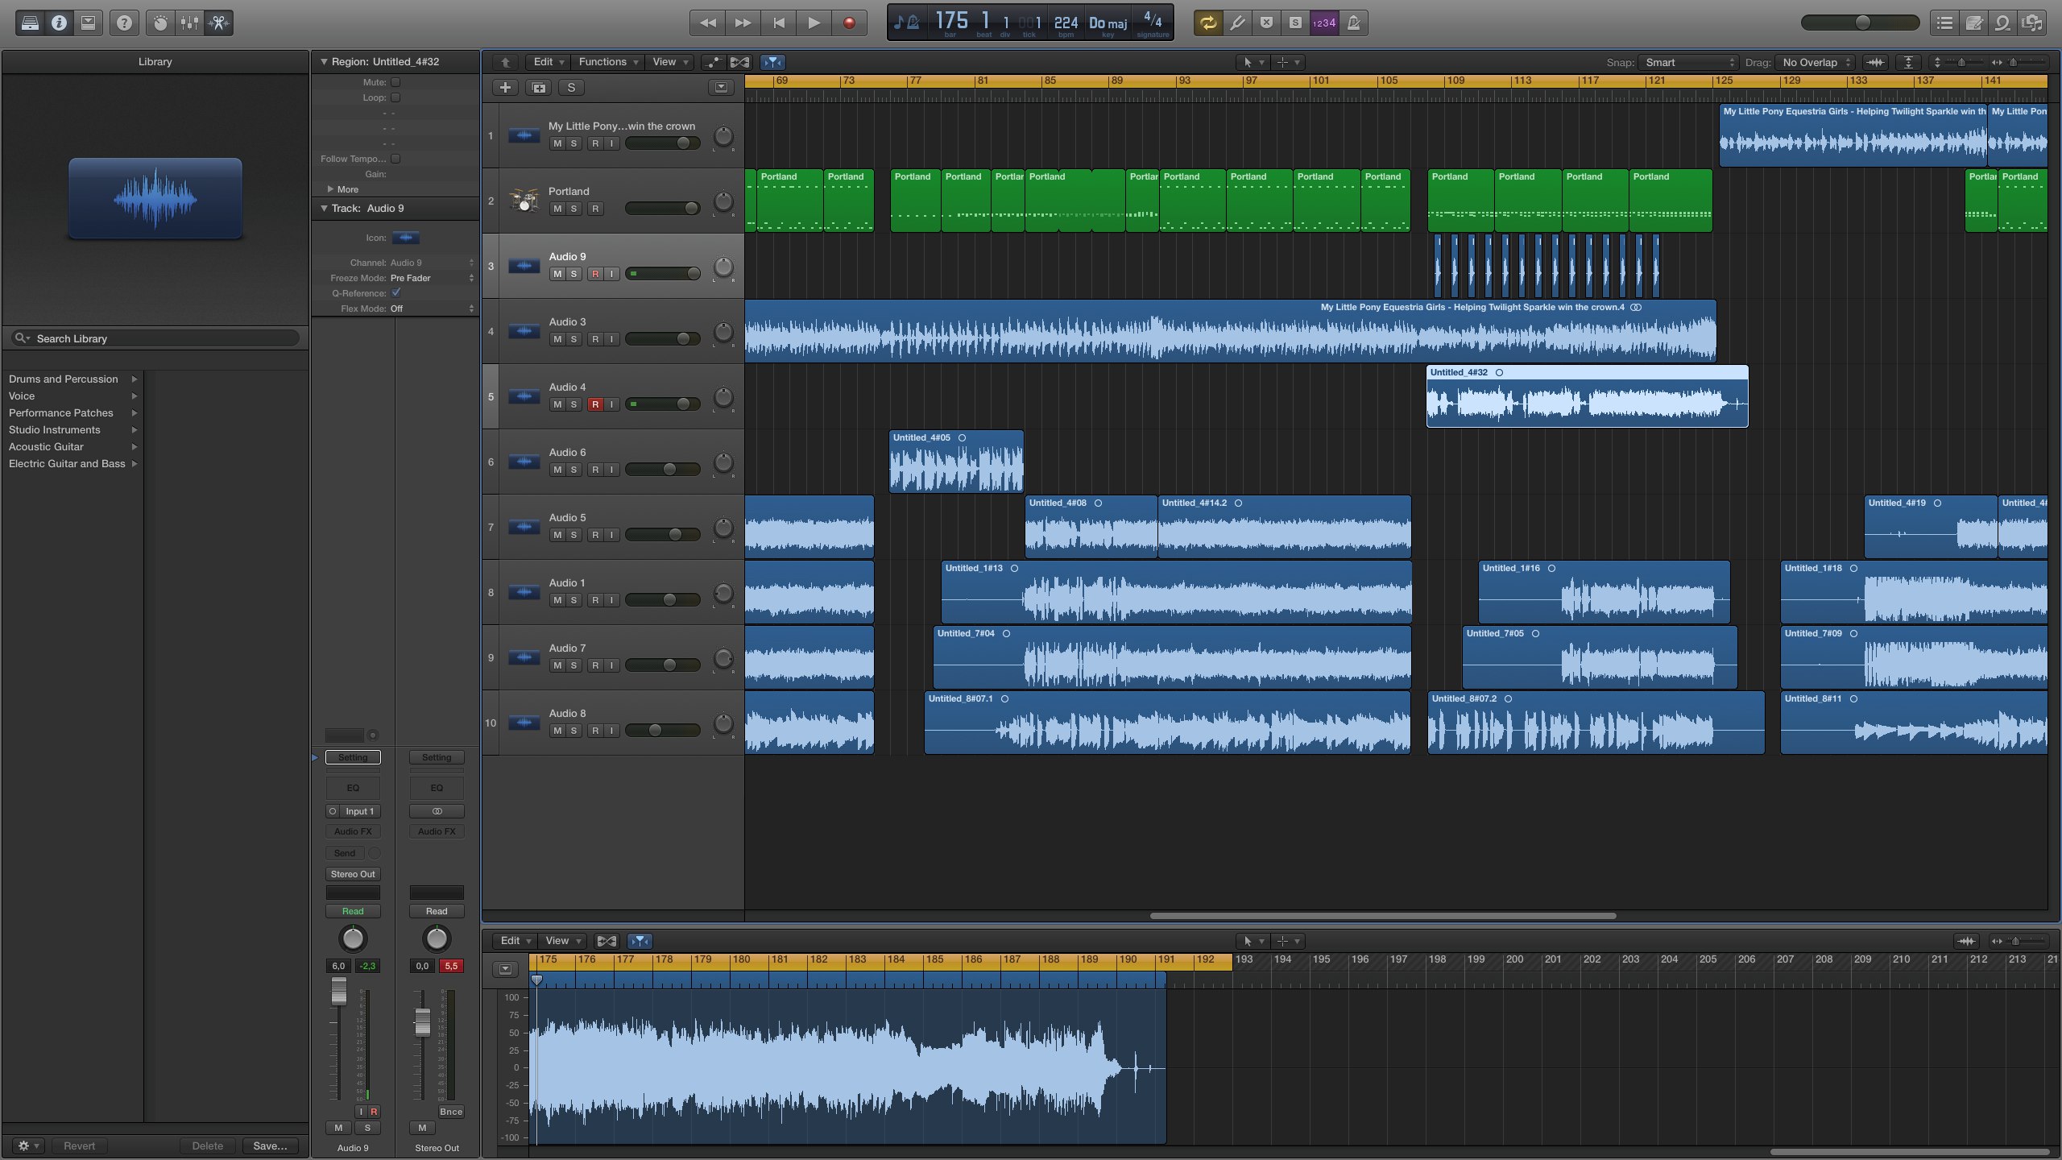Toggle the metronome click button
The width and height of the screenshot is (2062, 1160).
tap(1354, 23)
